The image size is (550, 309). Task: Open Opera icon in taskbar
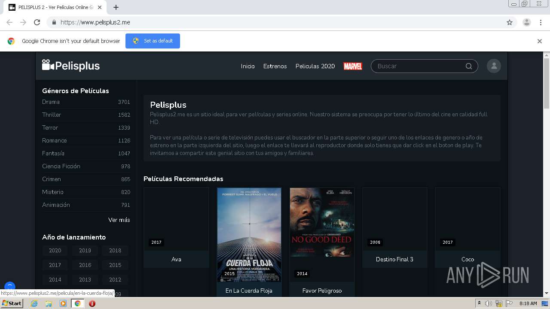click(x=92, y=303)
